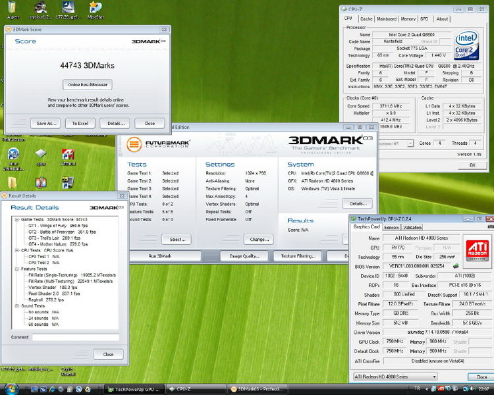
Task: Collapse the CPU Tests tree node
Action: click(x=17, y=250)
